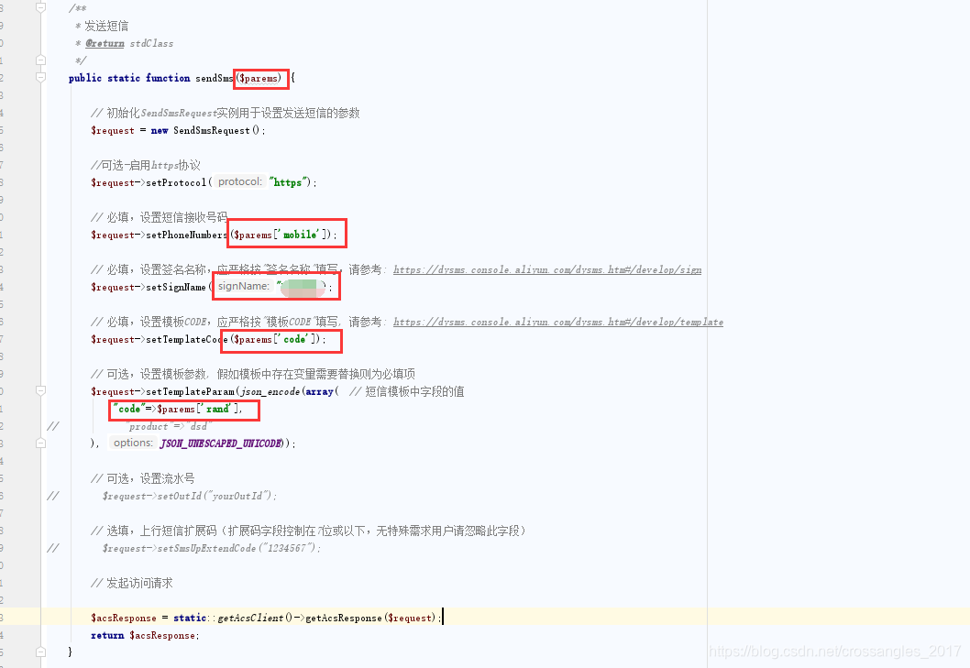This screenshot has width=970, height=668.
Task: Click the commented setSmsUpExtendCode("1234567") line
Action: click(211, 548)
